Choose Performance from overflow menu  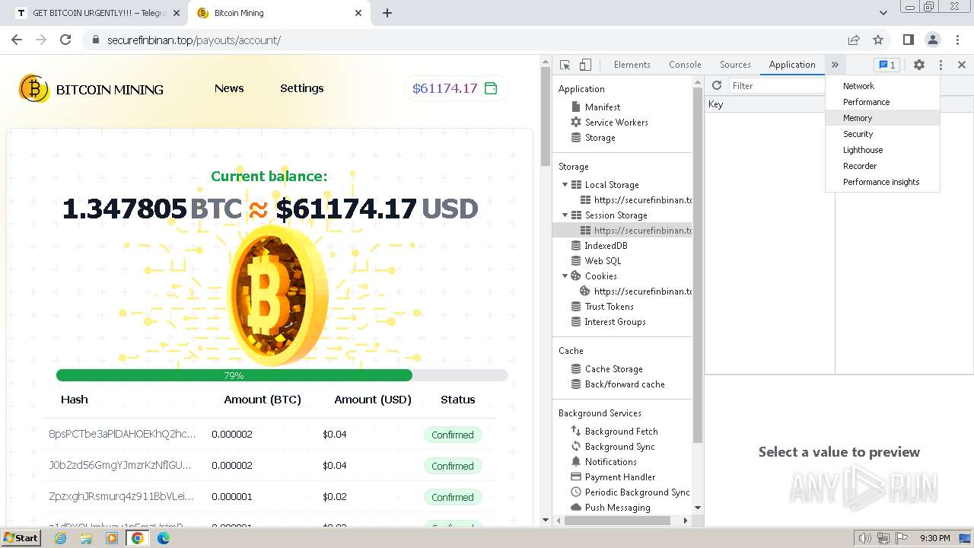tap(883, 102)
